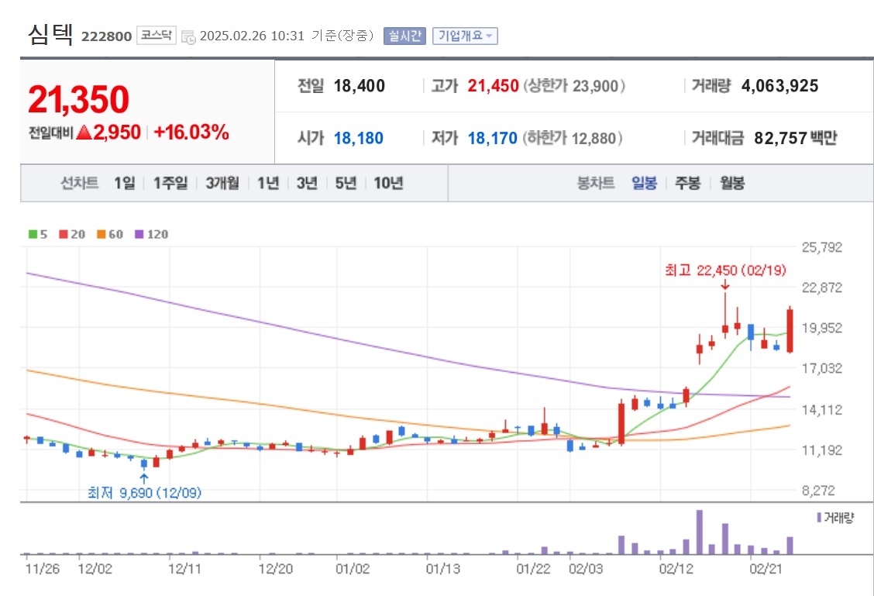The width and height of the screenshot is (874, 596).
Task: Click the 시가 value 18,180
Action: tap(359, 138)
